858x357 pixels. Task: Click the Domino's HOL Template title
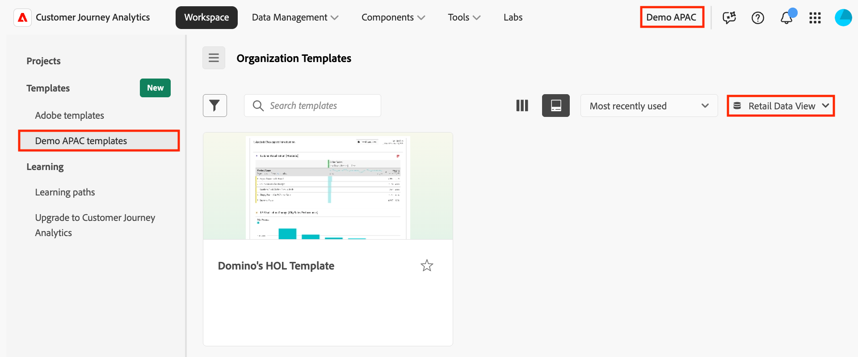tap(276, 266)
